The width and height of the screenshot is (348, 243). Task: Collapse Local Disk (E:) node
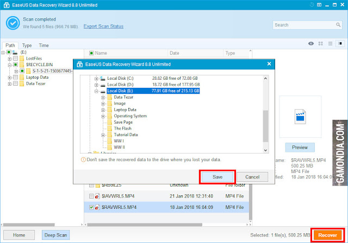pos(96,91)
